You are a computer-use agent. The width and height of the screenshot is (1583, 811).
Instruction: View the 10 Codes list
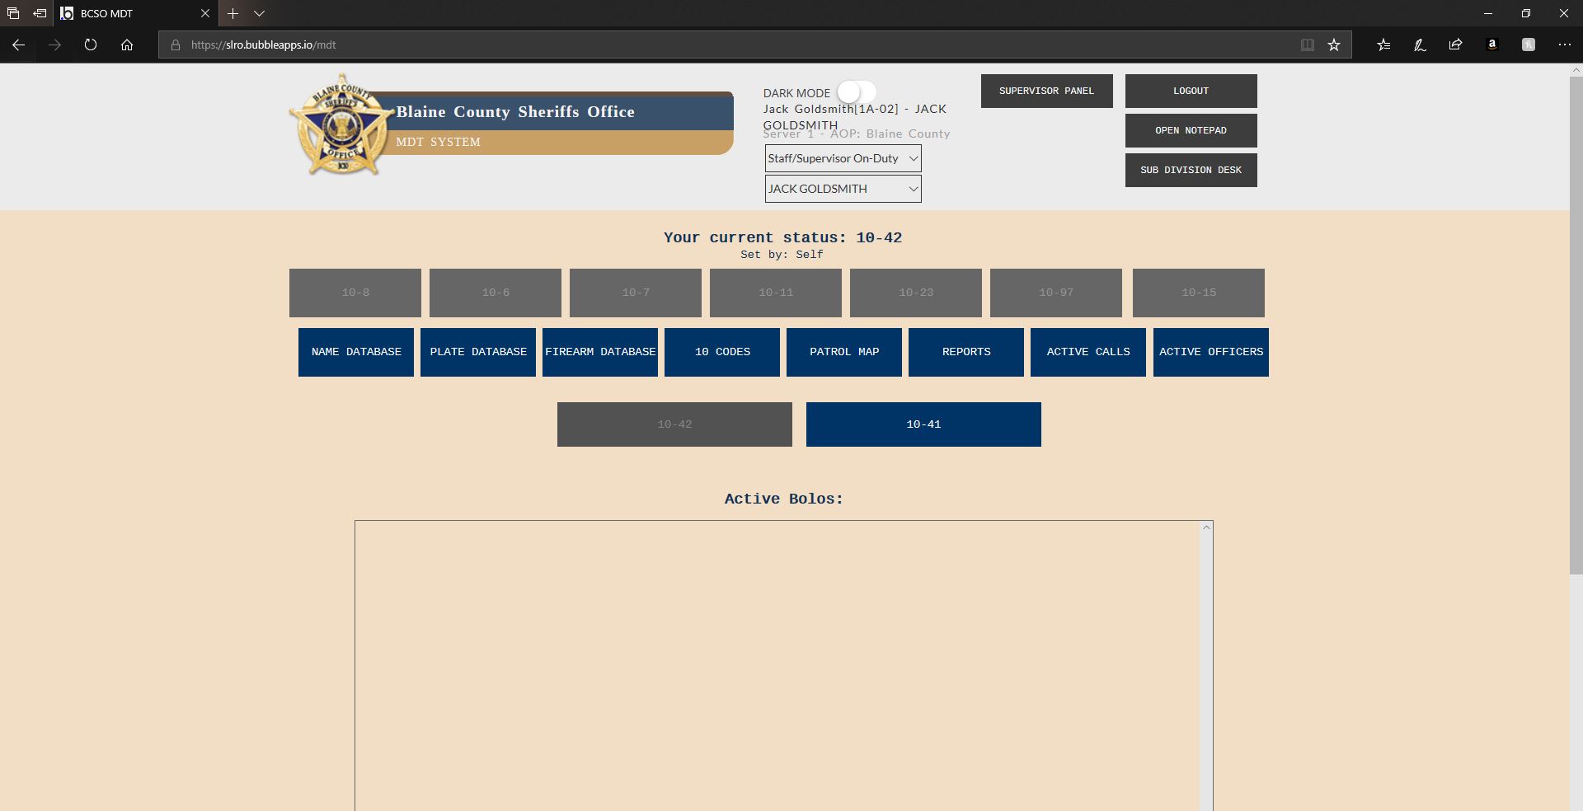722,353
